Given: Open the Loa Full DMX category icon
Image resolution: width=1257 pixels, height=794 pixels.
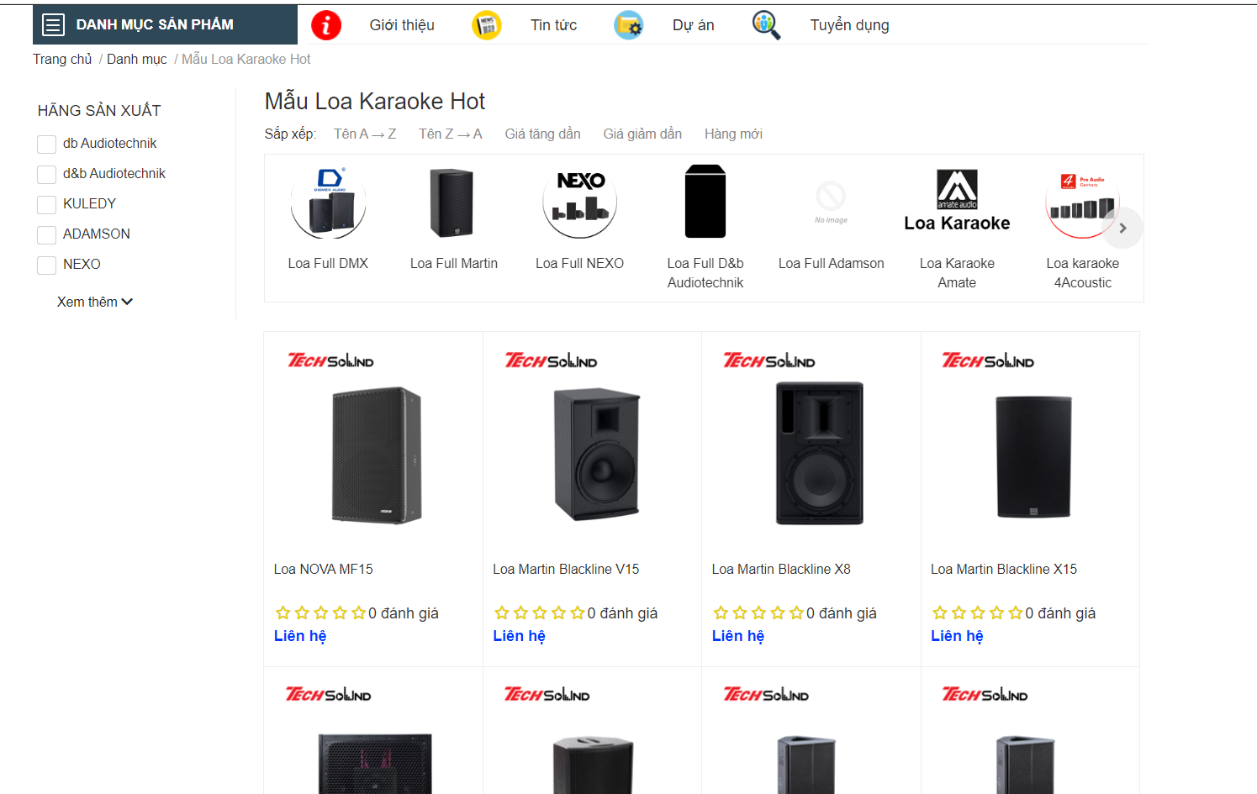Looking at the screenshot, I should point(328,202).
